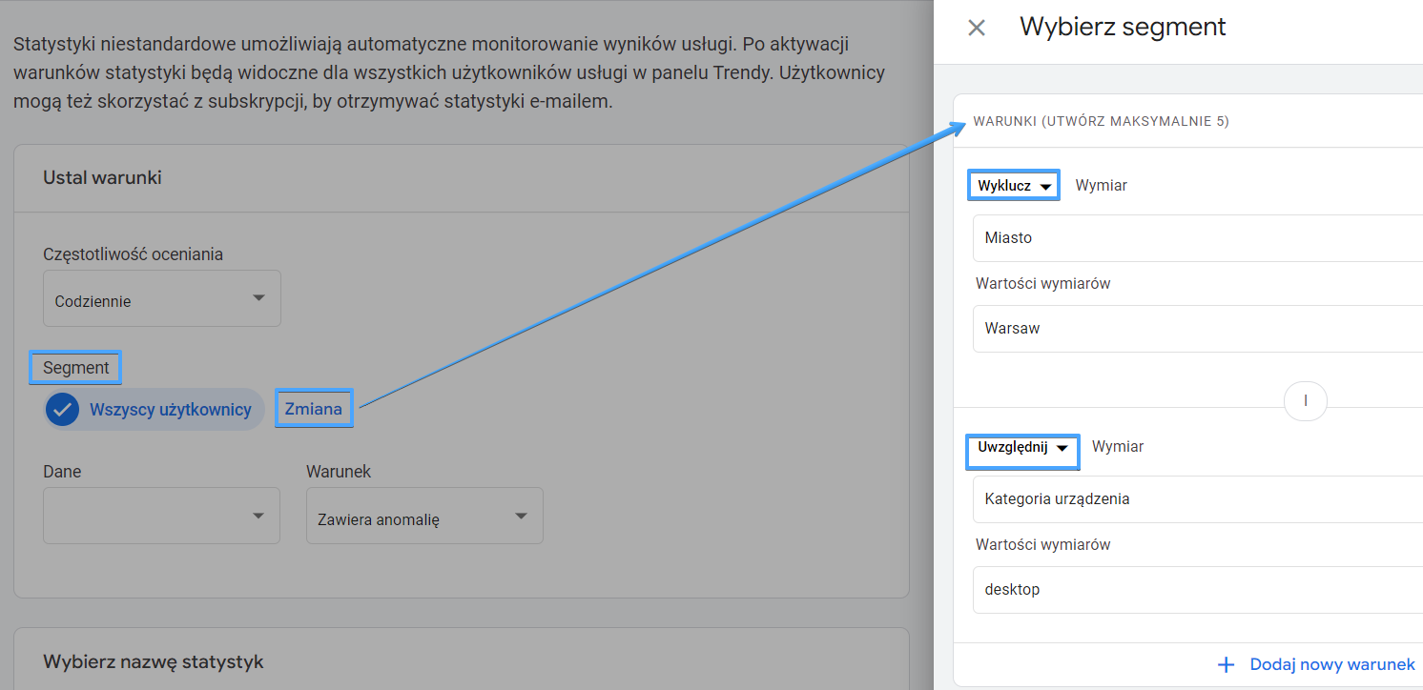Image resolution: width=1423 pixels, height=690 pixels.
Task: Click the Kategoria urządzenia dimension field
Action: click(x=1198, y=499)
